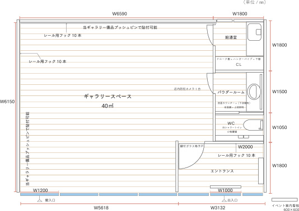Click the イベント案内看板 signboard rectangle
Screen dimensions: 299x211
point(284,200)
